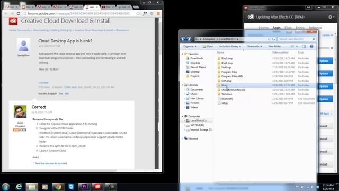This screenshot has height=191, width=339.
Task: Select the Program Files (x86) folder
Action: click(x=232, y=76)
